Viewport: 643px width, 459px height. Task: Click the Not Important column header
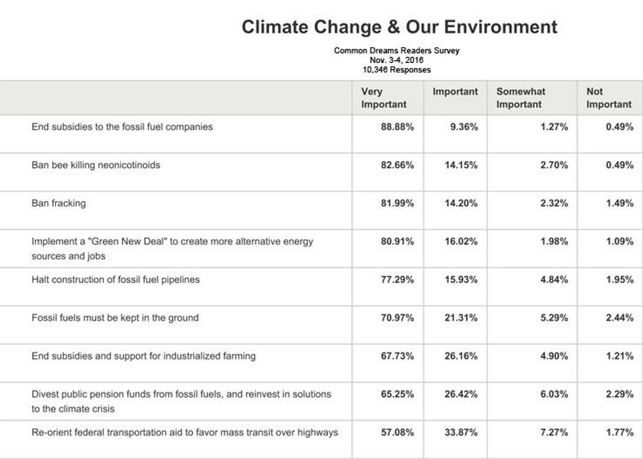[x=608, y=98]
